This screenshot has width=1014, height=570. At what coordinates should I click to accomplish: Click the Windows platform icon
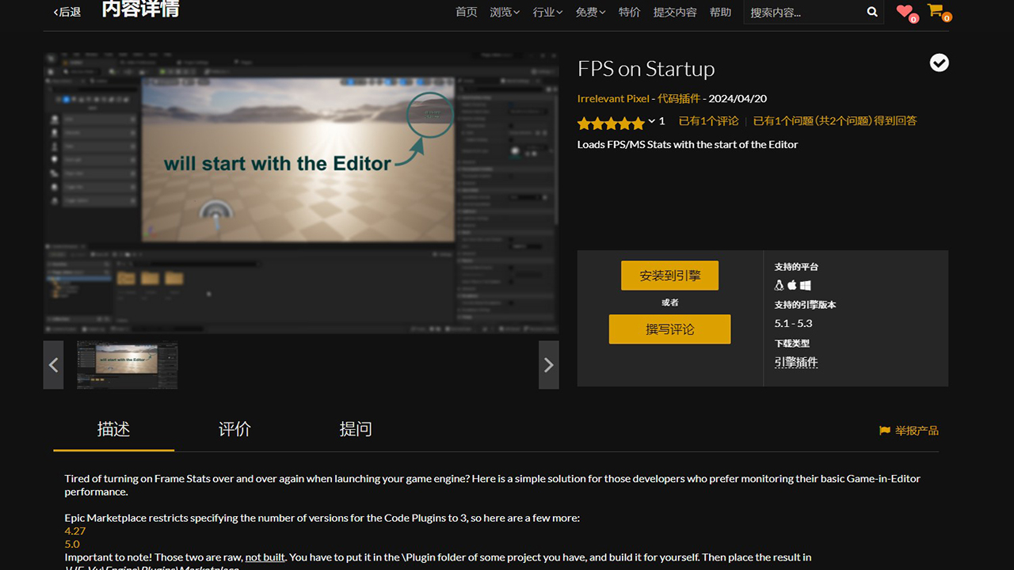(806, 285)
